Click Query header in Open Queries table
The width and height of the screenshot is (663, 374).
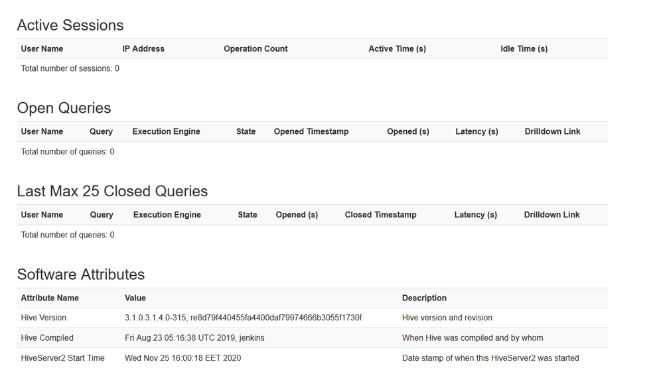(x=101, y=131)
